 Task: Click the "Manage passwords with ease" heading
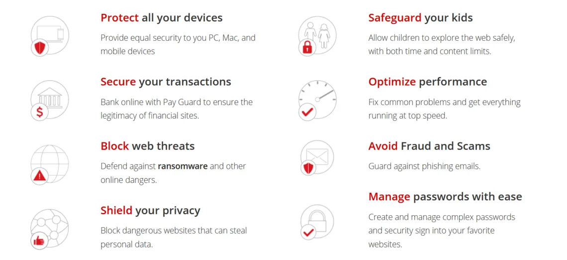click(x=445, y=196)
